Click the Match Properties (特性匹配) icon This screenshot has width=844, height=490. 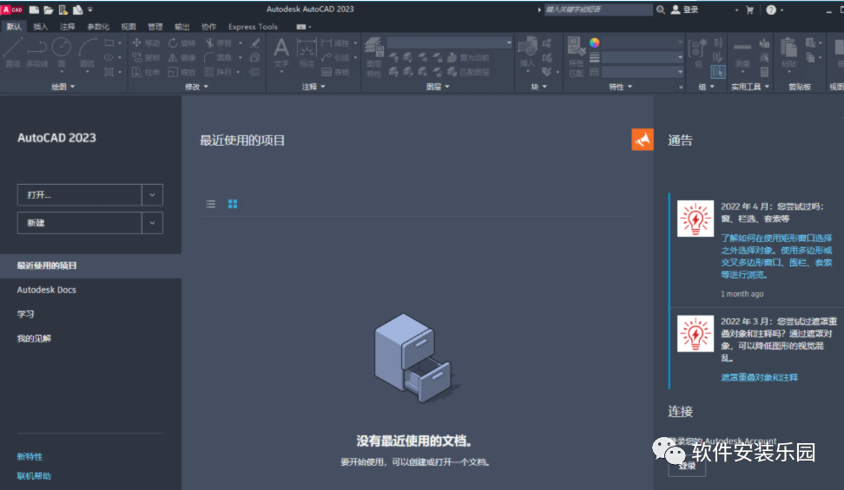[577, 57]
